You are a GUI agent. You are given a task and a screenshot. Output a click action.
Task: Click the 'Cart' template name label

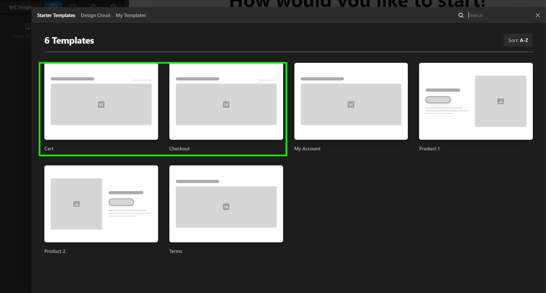pyautogui.click(x=49, y=149)
